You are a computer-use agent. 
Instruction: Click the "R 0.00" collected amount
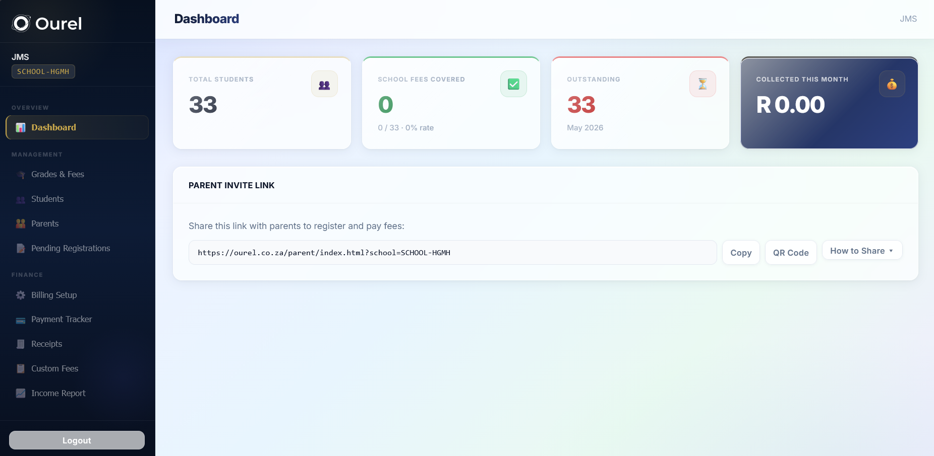point(790,105)
